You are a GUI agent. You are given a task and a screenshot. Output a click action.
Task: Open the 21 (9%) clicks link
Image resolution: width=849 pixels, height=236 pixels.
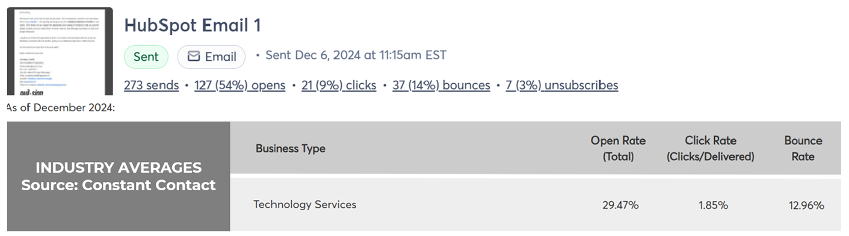(x=339, y=85)
